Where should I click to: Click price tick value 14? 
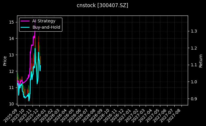tap(12, 39)
